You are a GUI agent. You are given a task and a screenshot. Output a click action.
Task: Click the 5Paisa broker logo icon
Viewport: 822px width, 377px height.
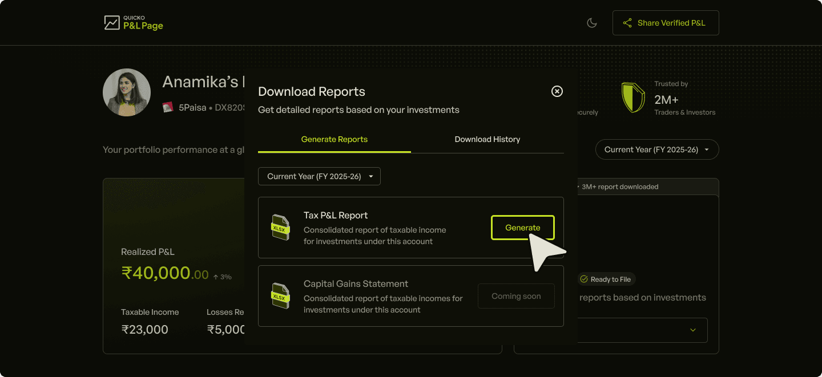click(168, 107)
